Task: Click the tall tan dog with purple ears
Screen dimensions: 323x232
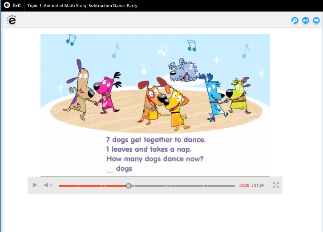Action: coord(80,90)
